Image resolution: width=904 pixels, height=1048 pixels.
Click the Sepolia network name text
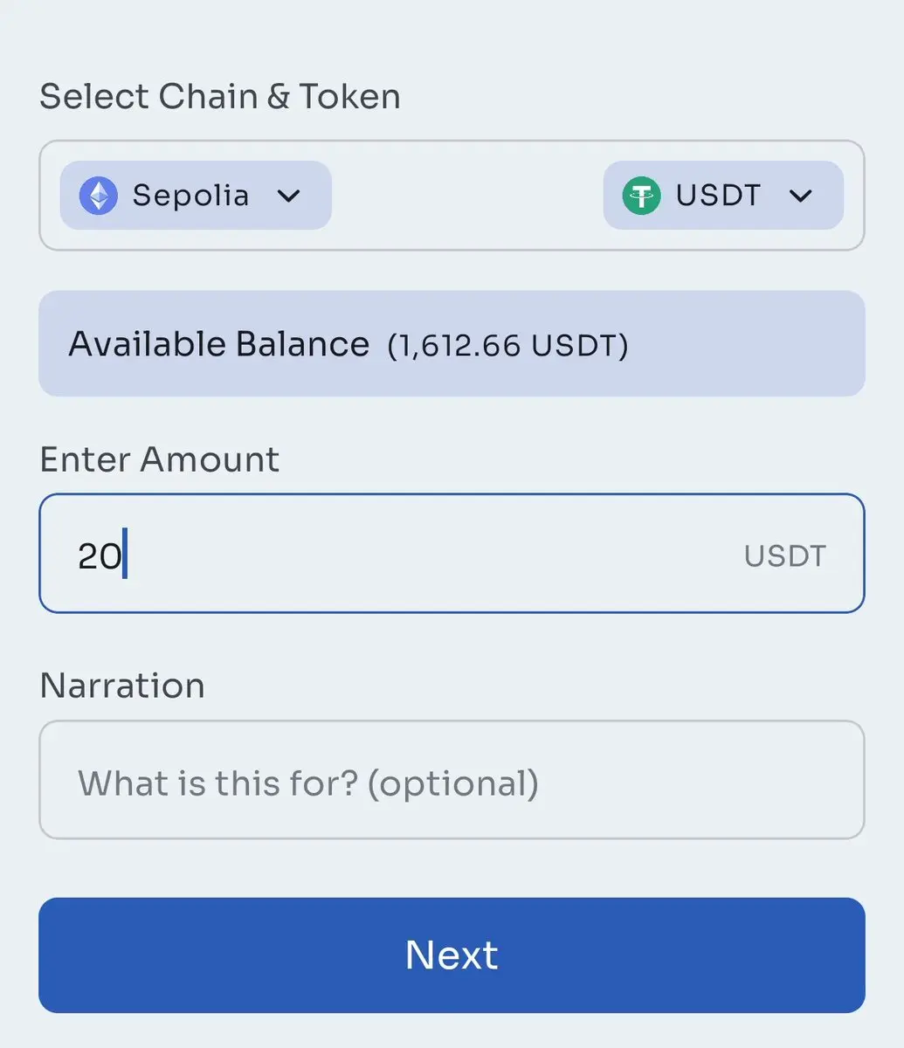coord(190,196)
